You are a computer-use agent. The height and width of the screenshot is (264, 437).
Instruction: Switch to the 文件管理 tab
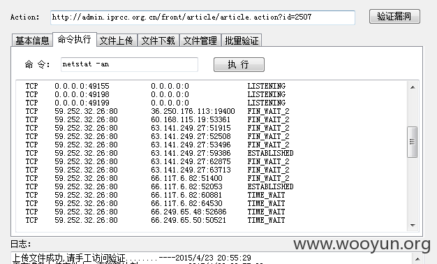tap(200, 41)
